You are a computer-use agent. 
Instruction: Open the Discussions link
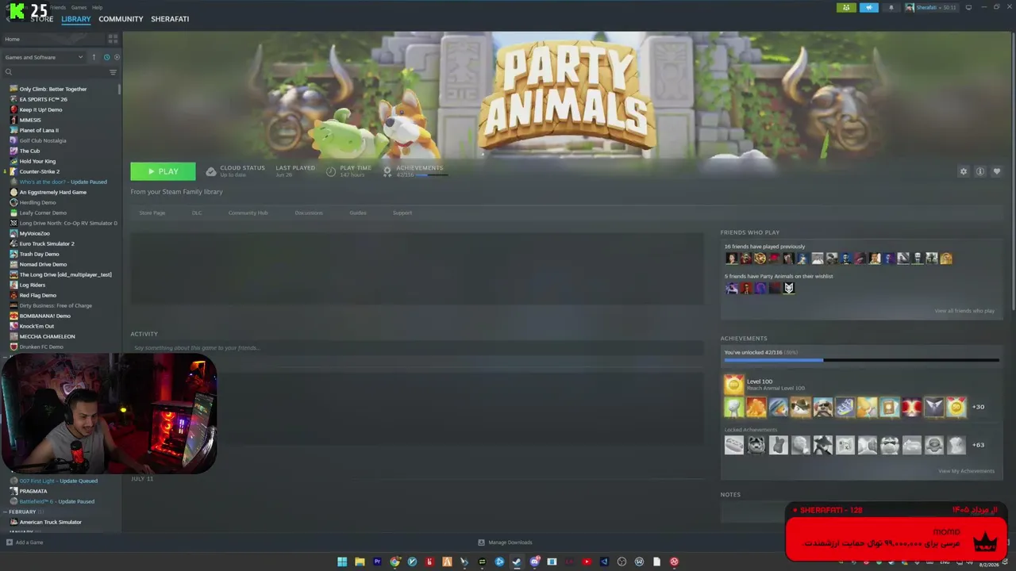309,213
